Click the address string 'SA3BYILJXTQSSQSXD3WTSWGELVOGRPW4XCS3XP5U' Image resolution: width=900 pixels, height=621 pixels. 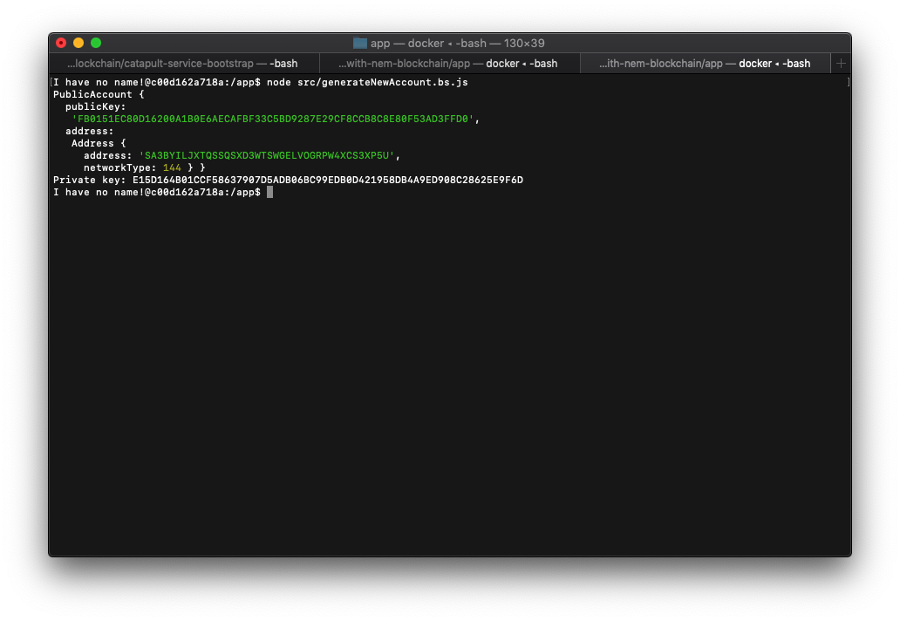[x=267, y=155]
